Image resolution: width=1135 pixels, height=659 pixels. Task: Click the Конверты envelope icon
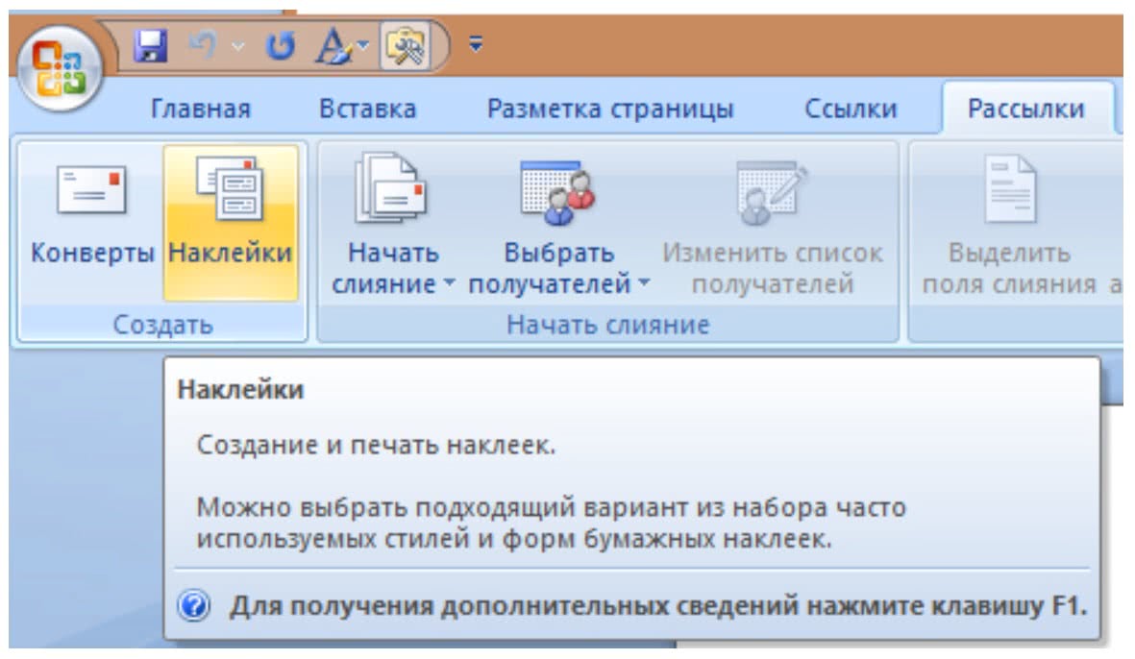pyautogui.click(x=92, y=187)
